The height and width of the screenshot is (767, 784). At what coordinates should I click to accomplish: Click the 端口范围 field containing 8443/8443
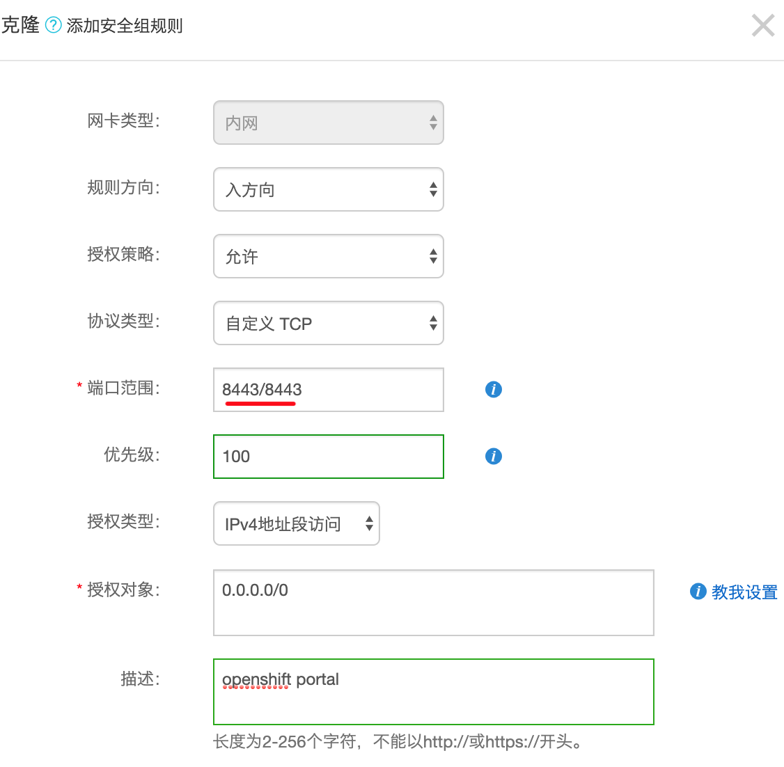pyautogui.click(x=329, y=390)
